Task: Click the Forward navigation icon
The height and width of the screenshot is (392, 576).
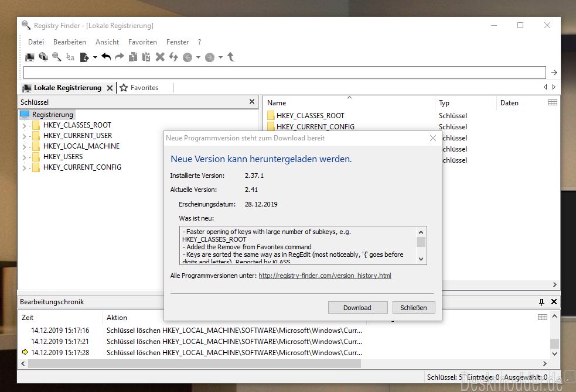Action: click(x=210, y=57)
